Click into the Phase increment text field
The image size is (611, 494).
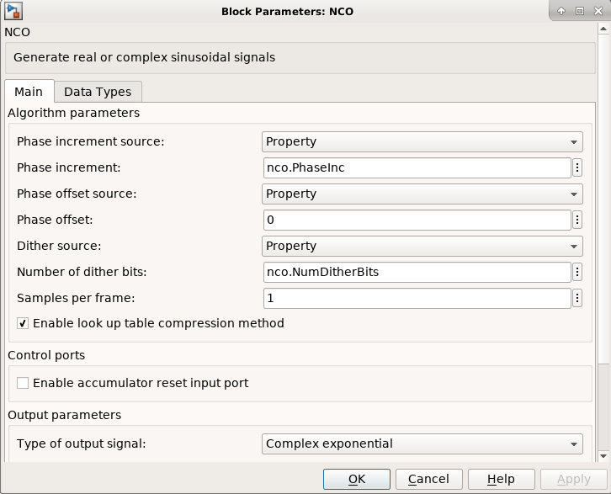(417, 167)
